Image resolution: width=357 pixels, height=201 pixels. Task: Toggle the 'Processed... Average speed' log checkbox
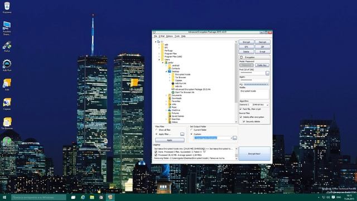coord(156,155)
